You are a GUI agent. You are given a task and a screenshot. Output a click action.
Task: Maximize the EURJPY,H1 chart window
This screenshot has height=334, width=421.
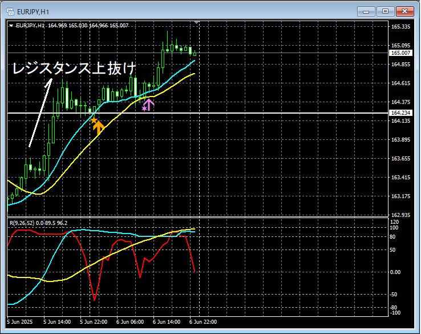[385, 11]
